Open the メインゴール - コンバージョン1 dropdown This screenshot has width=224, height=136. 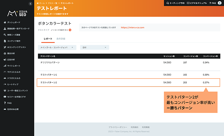[x=57, y=47]
